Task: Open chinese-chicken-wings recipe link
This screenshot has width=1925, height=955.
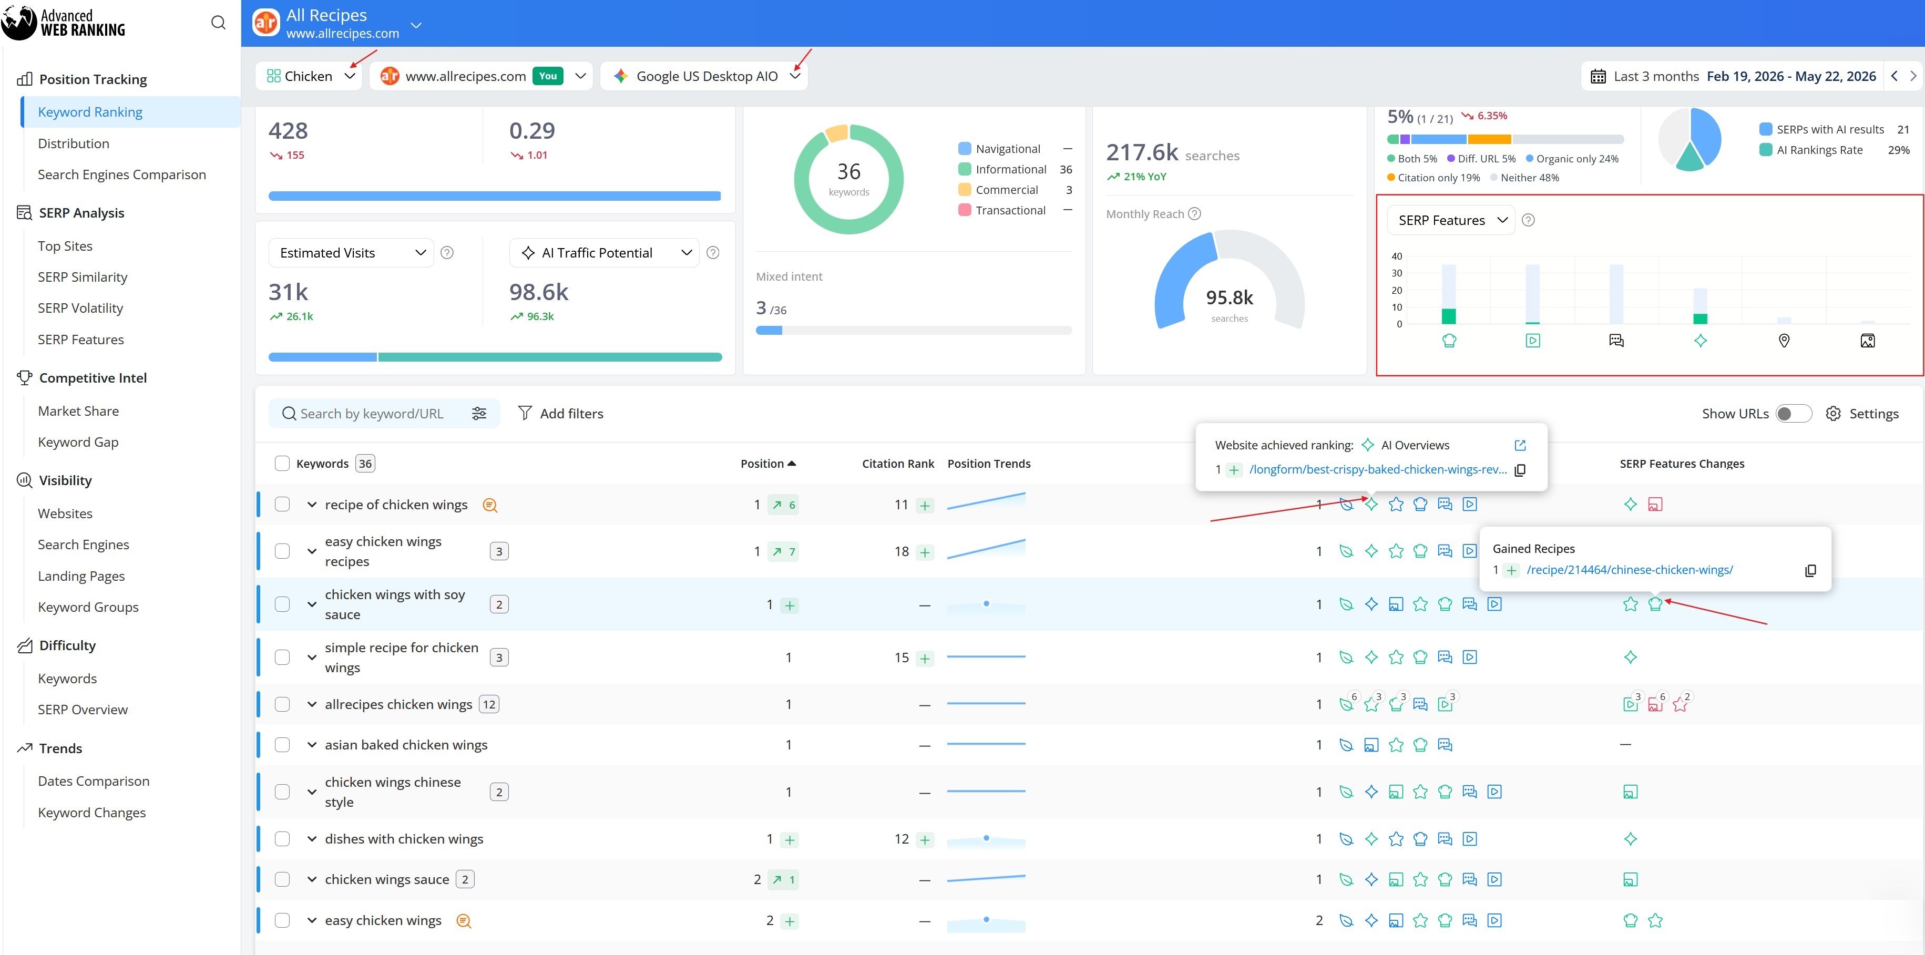Action: coord(1629,569)
